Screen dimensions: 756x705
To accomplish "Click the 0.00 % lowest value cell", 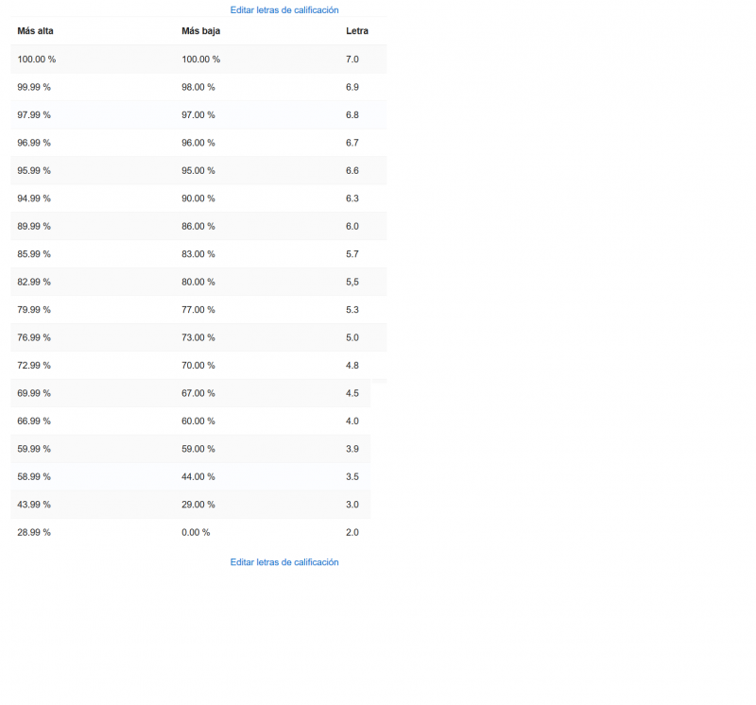I will pyautogui.click(x=196, y=533).
